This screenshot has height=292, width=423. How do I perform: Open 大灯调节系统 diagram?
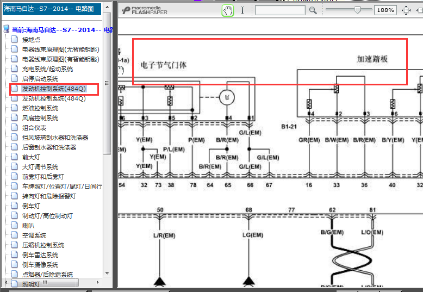(x=40, y=167)
